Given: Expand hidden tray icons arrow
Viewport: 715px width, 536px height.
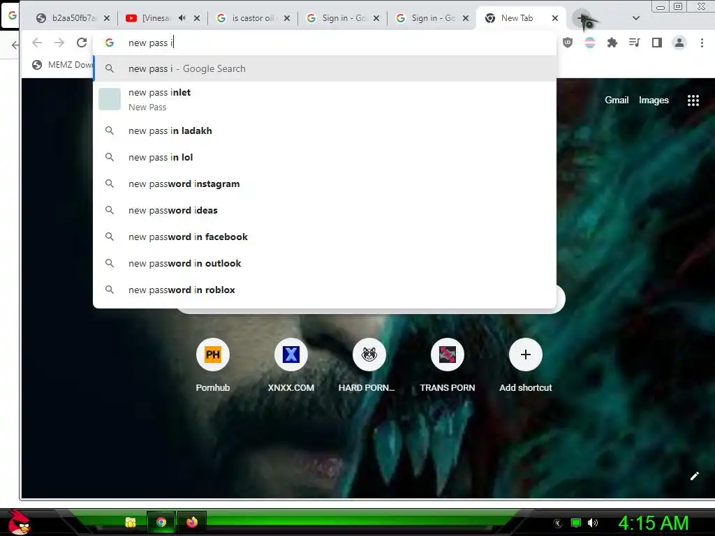Looking at the screenshot, I should point(558,523).
